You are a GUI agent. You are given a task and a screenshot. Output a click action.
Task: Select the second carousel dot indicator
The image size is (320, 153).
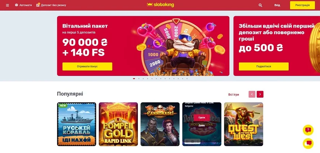click(139, 79)
